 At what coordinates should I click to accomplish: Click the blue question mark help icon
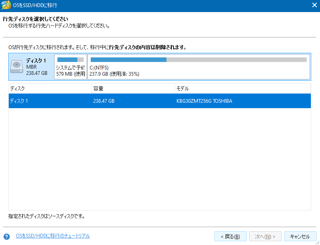pos(6,237)
